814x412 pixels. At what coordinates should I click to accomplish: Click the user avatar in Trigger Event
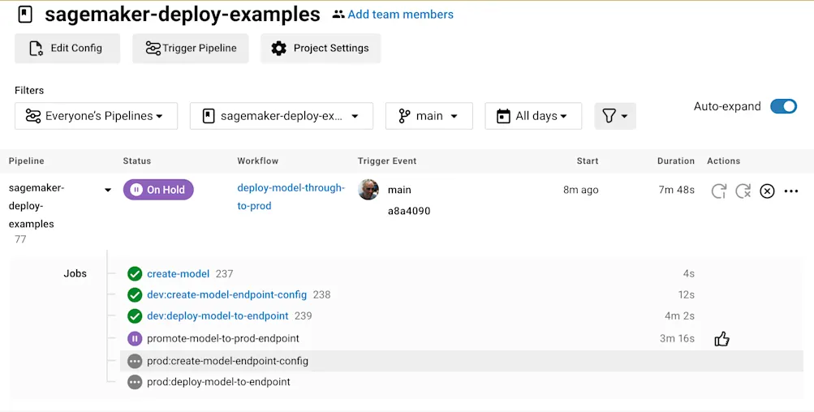click(x=368, y=190)
